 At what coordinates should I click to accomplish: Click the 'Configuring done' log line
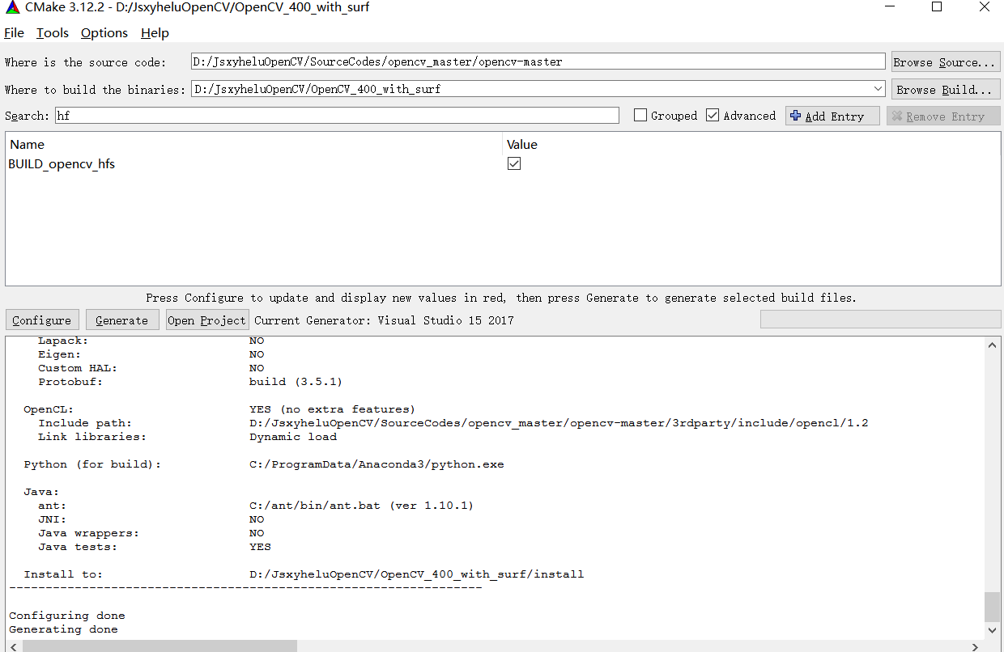point(67,616)
